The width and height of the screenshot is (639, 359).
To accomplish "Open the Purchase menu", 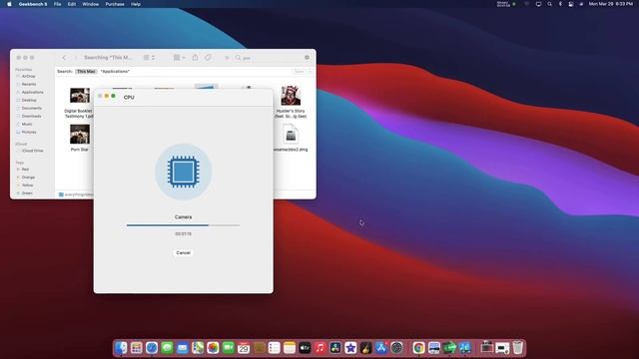I will [115, 4].
